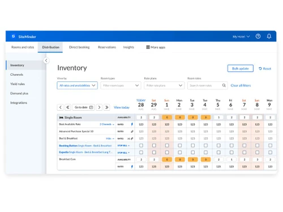Viewport: 283px width, 212px height.
Task: Open the Filter rate plans dropdown
Action: (x=164, y=85)
